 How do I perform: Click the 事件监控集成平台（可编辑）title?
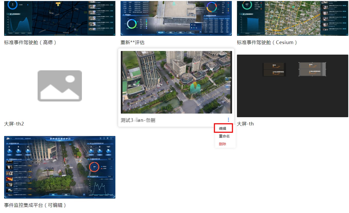click(x=35, y=205)
